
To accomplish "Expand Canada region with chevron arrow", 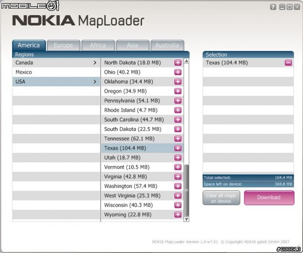I will (95, 63).
